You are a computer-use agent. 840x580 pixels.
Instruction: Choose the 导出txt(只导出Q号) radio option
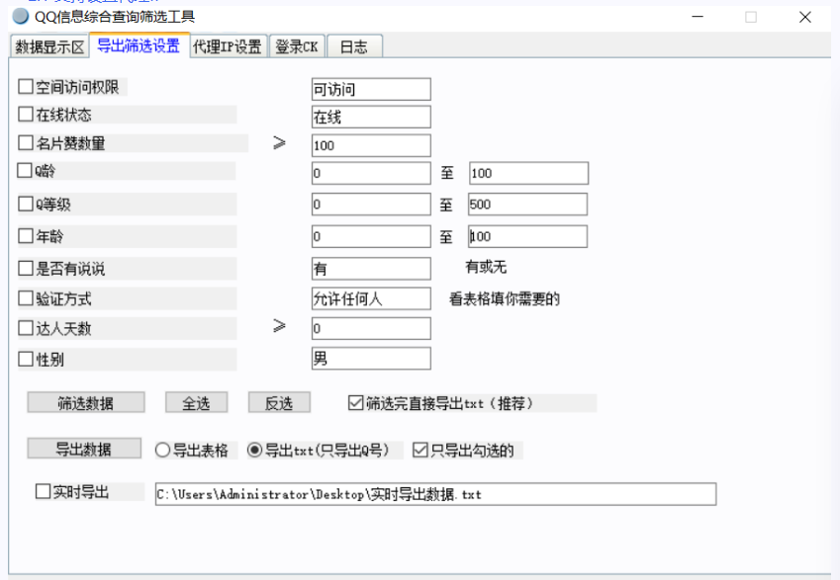[254, 450]
